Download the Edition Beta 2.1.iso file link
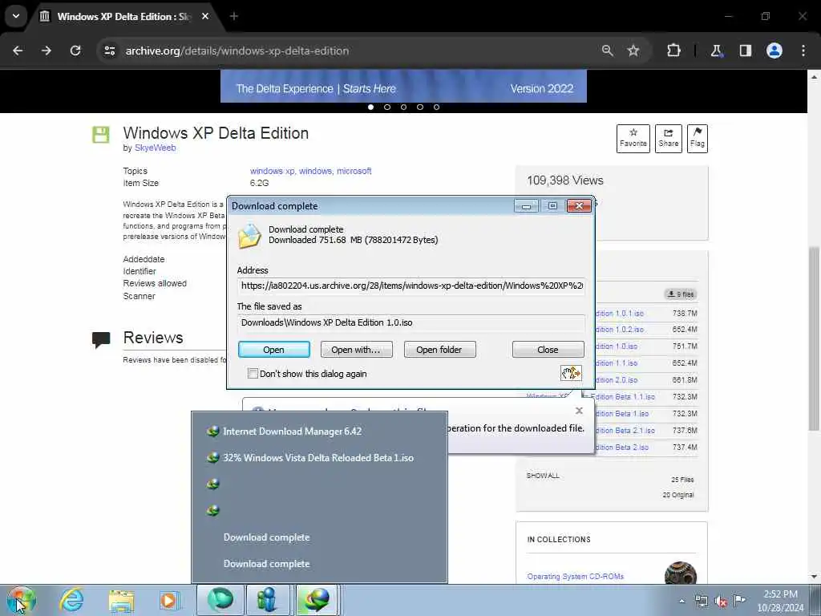The image size is (821, 616). click(625, 430)
